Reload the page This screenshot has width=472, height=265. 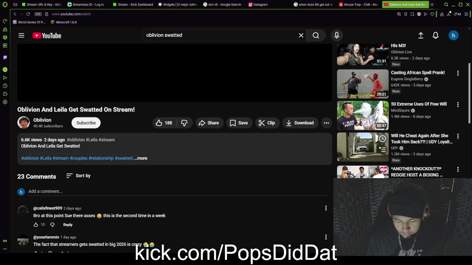28,14
